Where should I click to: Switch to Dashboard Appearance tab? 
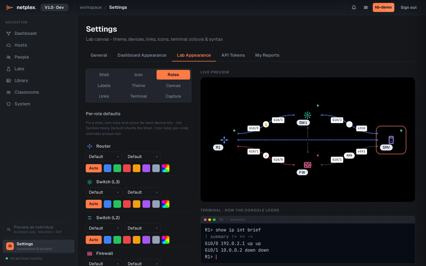[142, 55]
